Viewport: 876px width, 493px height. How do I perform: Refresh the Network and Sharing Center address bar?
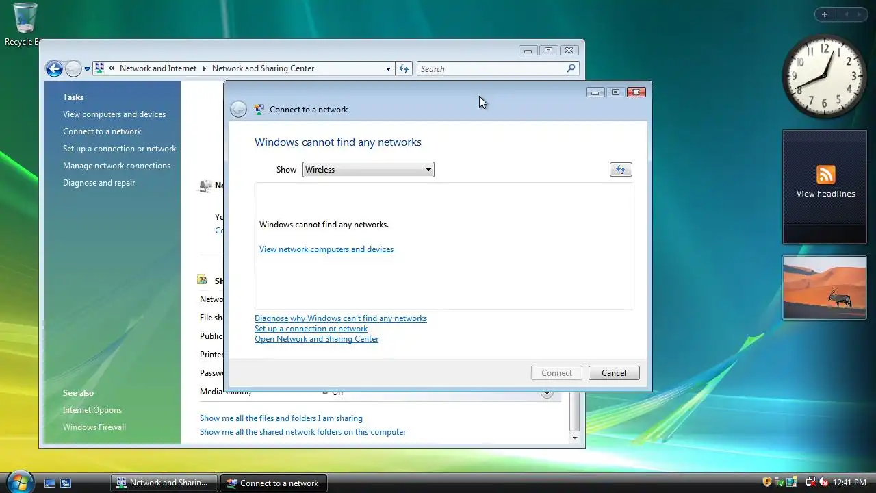pyautogui.click(x=404, y=69)
